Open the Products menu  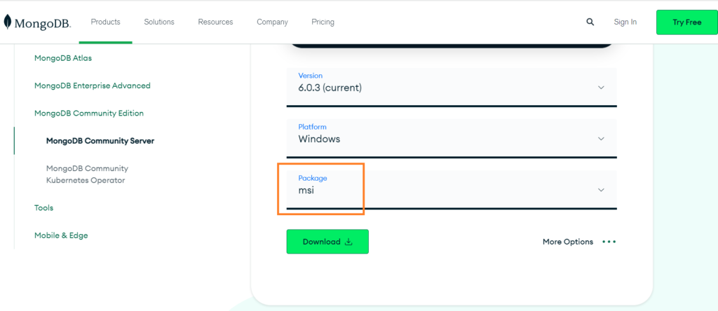105,22
